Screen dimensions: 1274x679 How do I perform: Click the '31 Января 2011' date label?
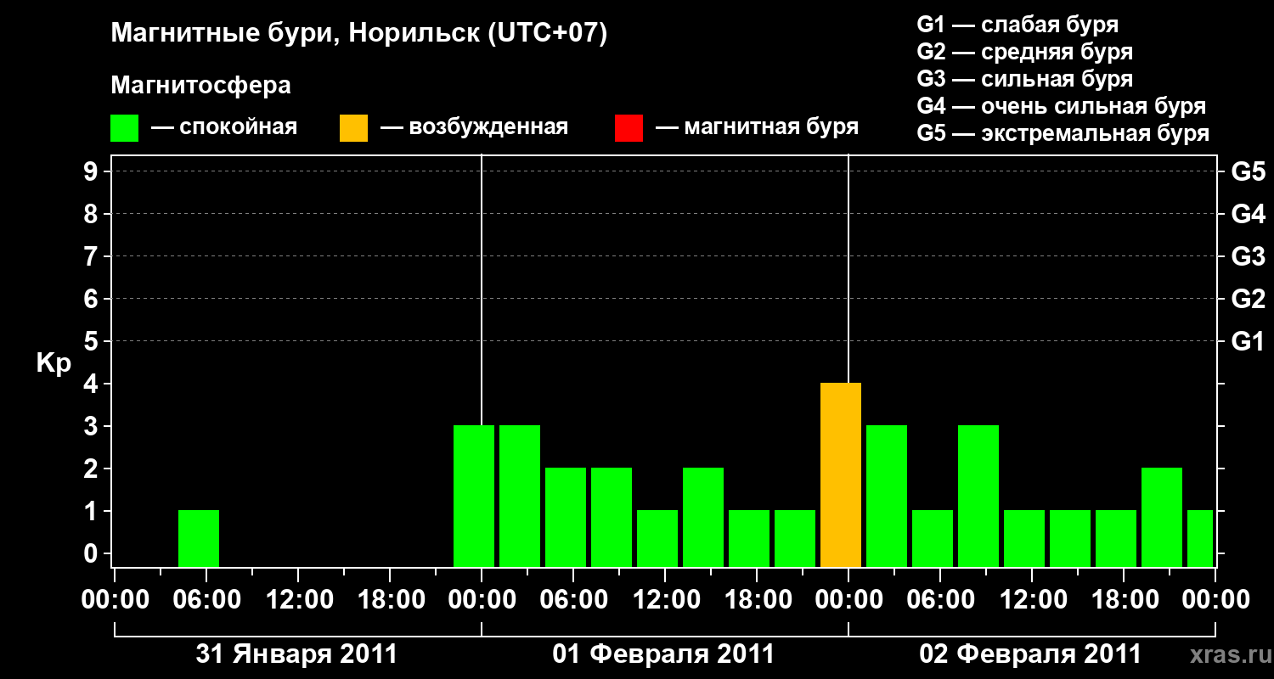coord(296,654)
